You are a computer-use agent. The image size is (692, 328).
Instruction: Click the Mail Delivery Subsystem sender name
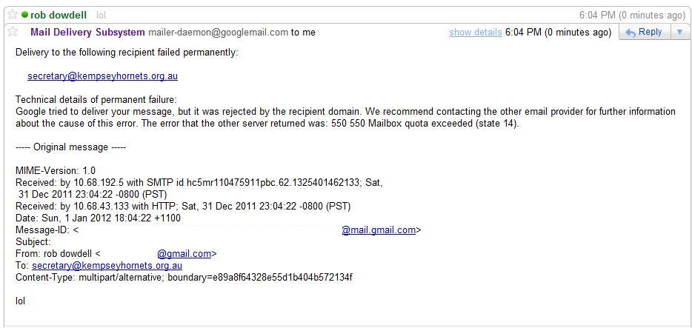[x=87, y=33]
